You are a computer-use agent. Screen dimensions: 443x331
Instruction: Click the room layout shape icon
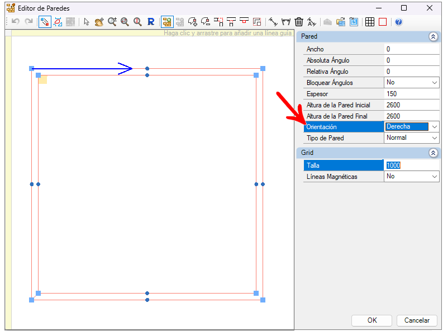[x=257, y=22]
